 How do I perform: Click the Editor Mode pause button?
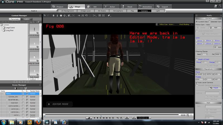(x=49, y=104)
